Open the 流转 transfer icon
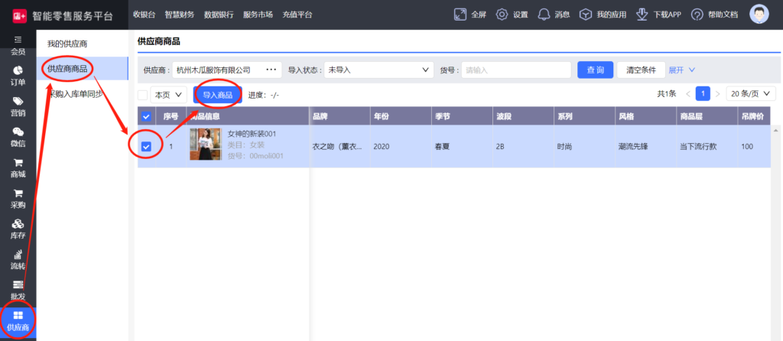 tap(18, 254)
